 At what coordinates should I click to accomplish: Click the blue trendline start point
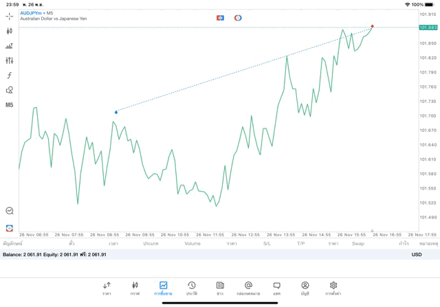point(116,111)
